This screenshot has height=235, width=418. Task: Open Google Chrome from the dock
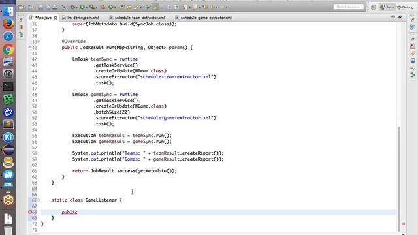pyautogui.click(x=8, y=50)
